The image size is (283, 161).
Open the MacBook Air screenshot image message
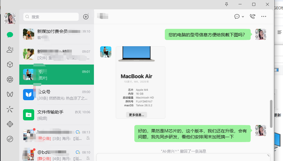pyautogui.click(x=141, y=83)
